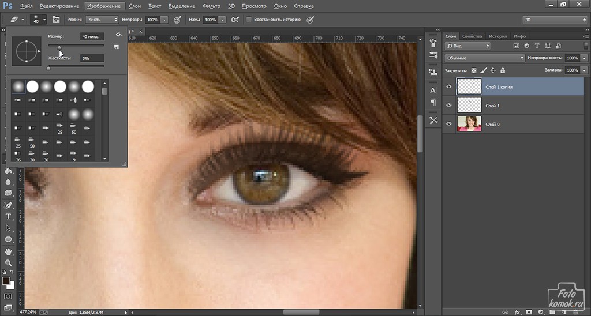This screenshot has height=316, width=591.
Task: Hide 'Слой 0' layer visibility
Action: pos(449,124)
